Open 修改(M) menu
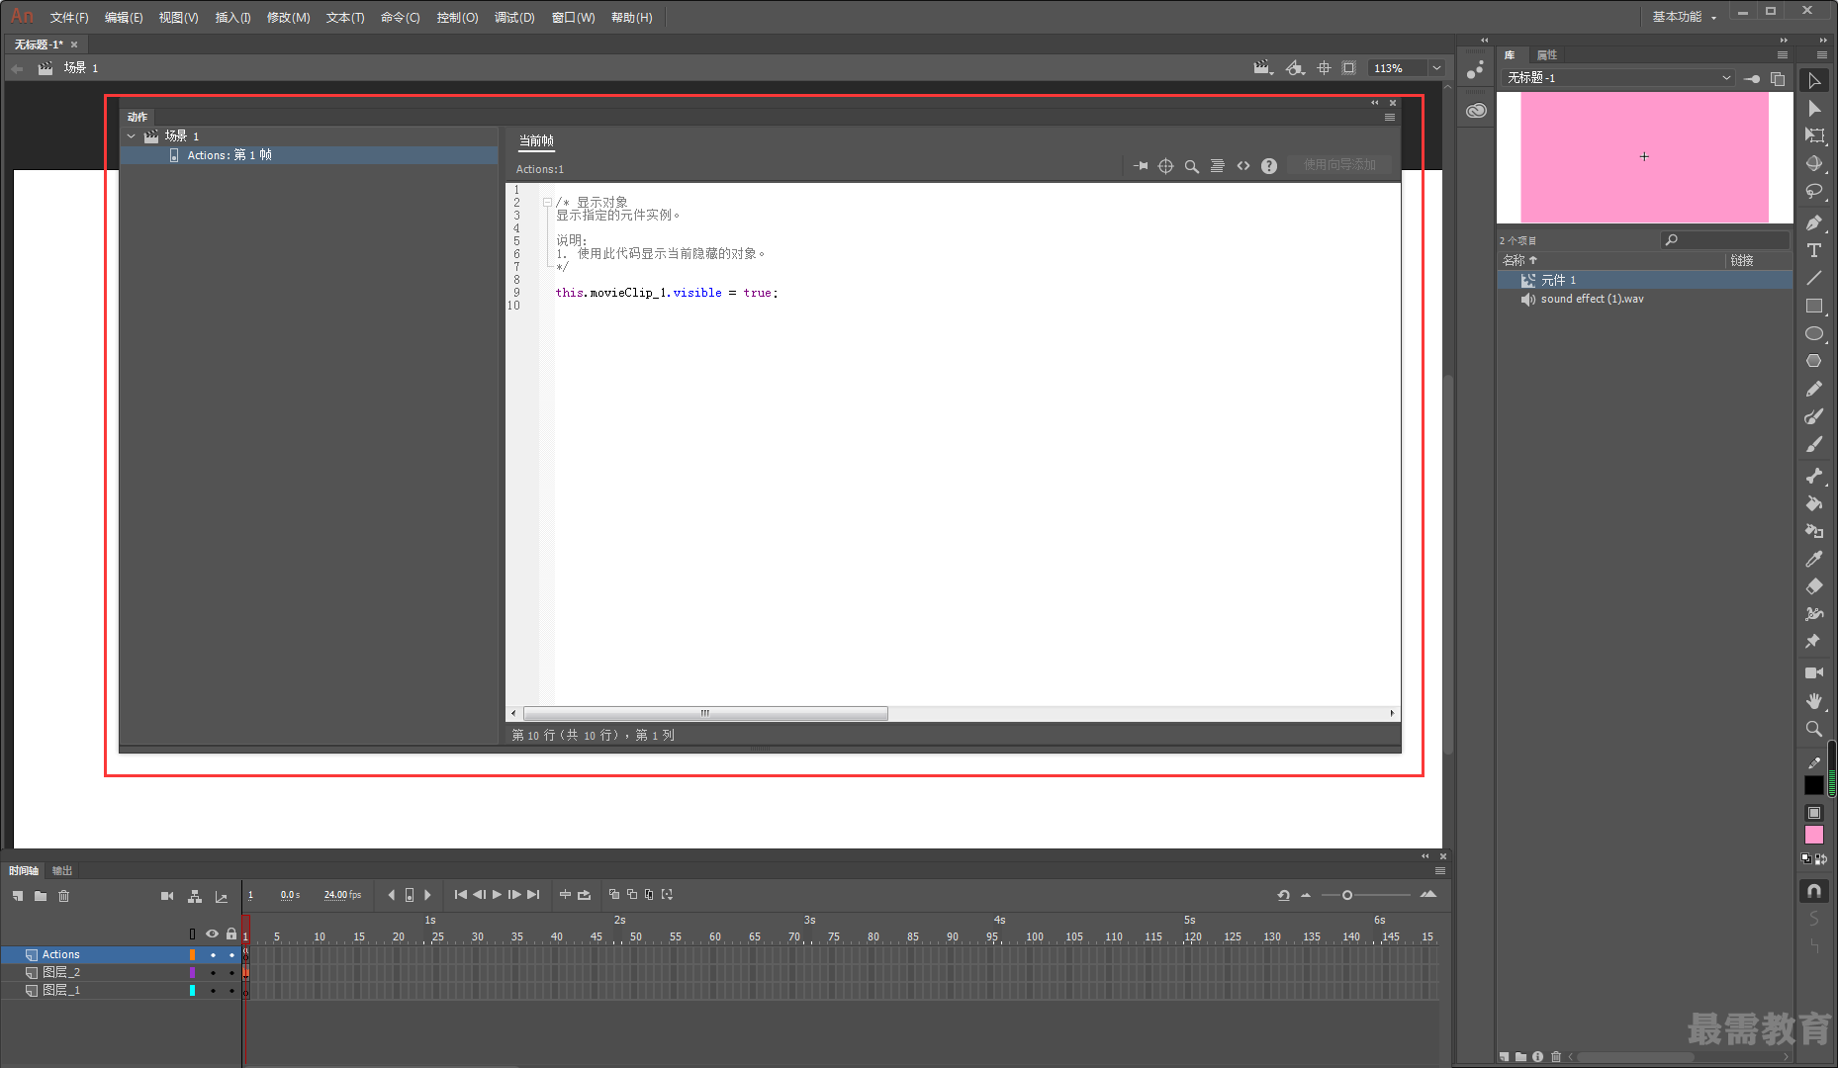This screenshot has height=1068, width=1838. point(288,18)
